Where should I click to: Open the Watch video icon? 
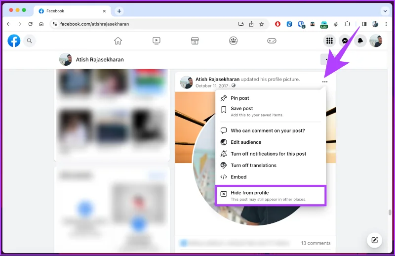[x=156, y=41]
